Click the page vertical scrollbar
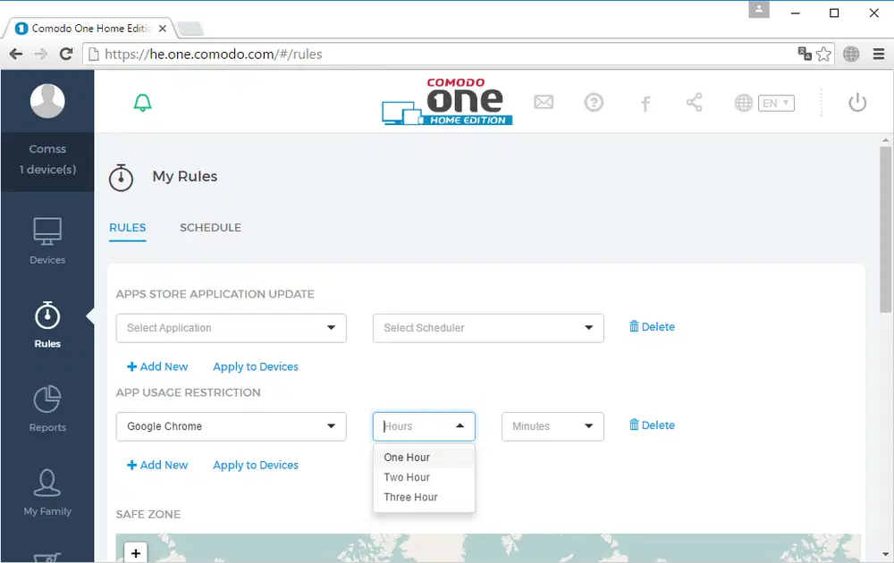This screenshot has height=563, width=894. (x=885, y=229)
